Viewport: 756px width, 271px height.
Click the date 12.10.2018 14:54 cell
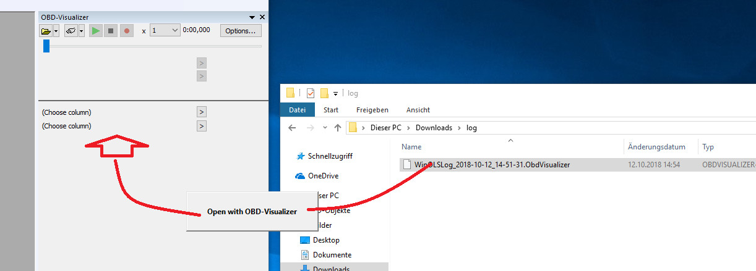tap(654, 165)
